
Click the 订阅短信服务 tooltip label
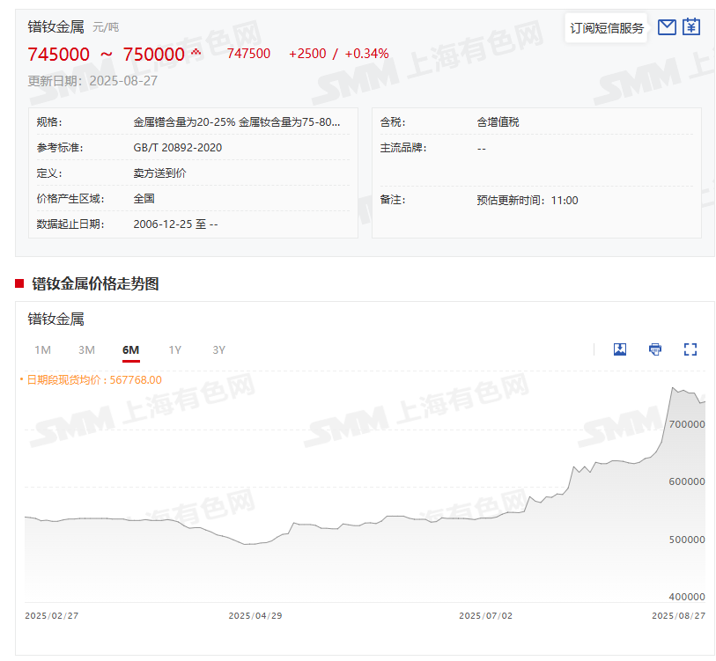pos(607,28)
